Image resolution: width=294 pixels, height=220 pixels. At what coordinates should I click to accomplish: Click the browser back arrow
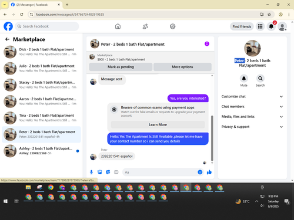pos(5,14)
